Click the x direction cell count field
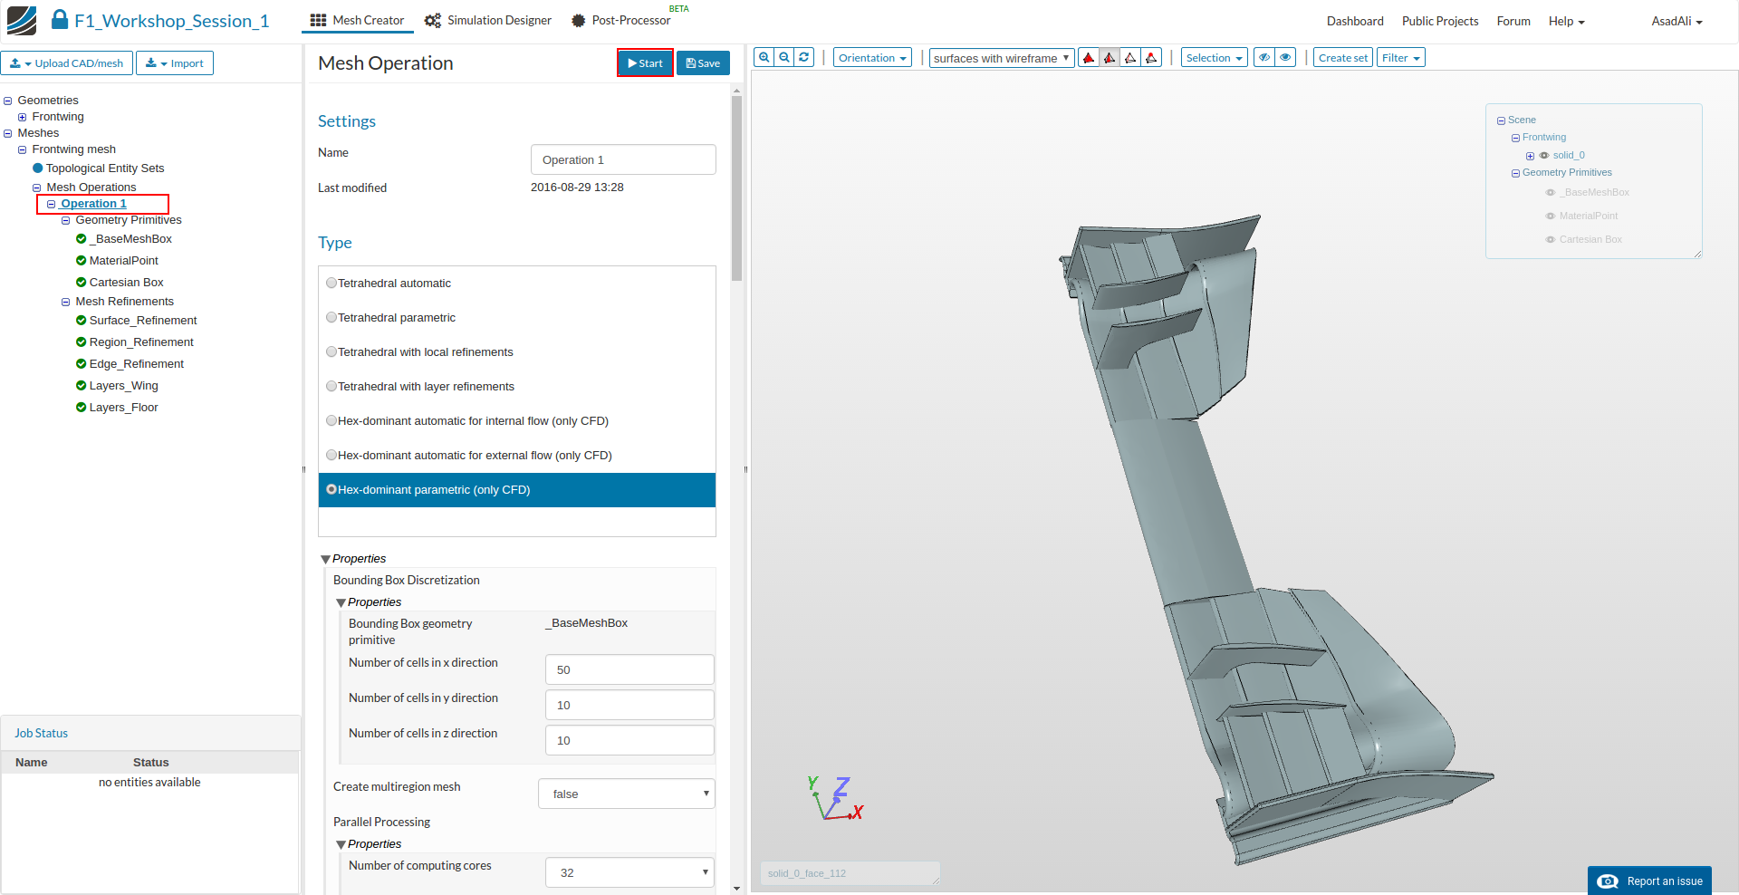Image resolution: width=1739 pixels, height=895 pixels. click(629, 669)
